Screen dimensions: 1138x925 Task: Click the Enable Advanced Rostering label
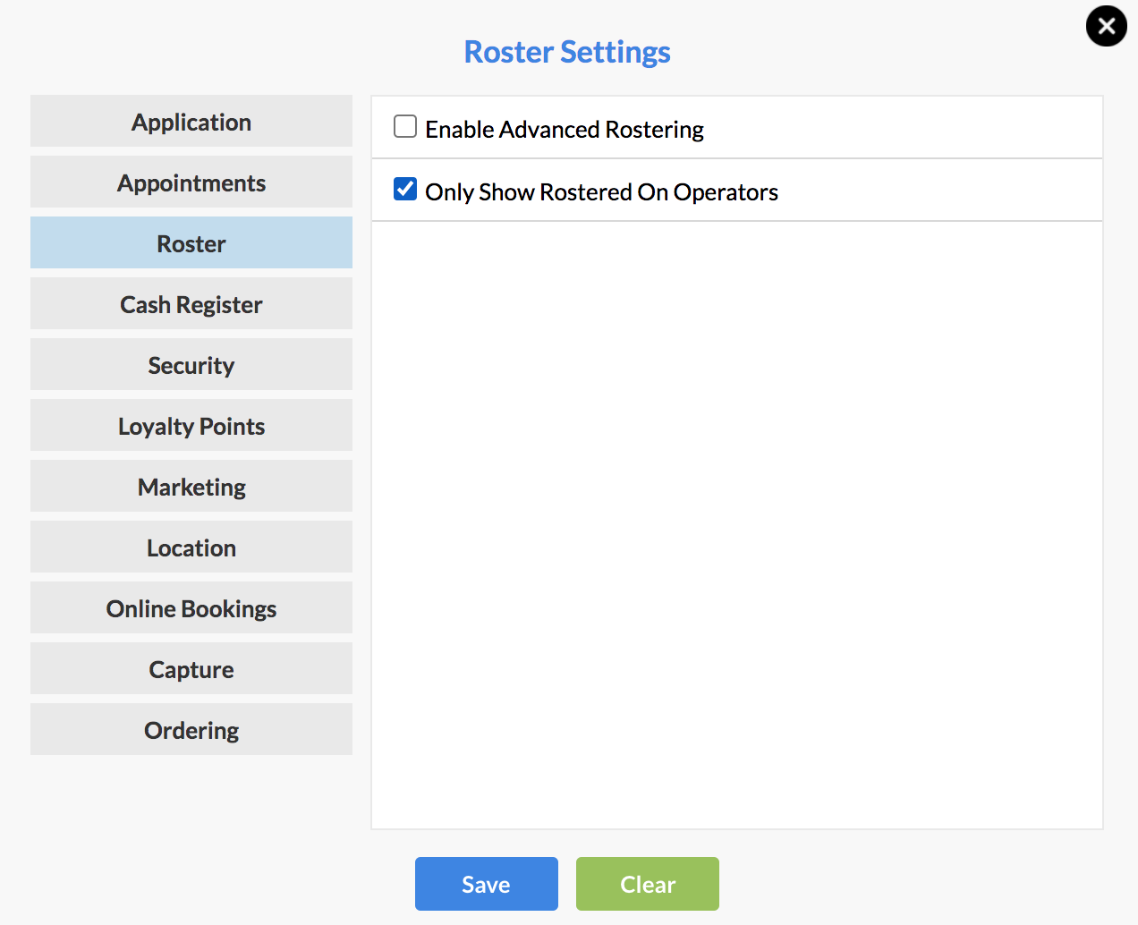(565, 130)
